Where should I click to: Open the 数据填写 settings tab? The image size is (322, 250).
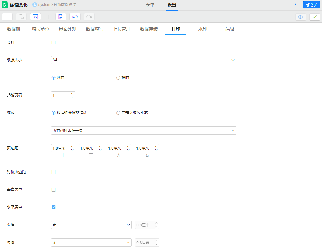(x=94, y=29)
